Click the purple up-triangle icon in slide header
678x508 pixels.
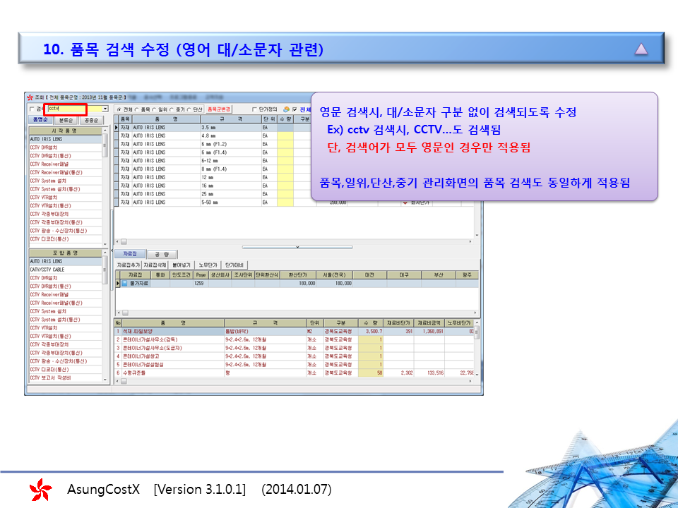[641, 49]
